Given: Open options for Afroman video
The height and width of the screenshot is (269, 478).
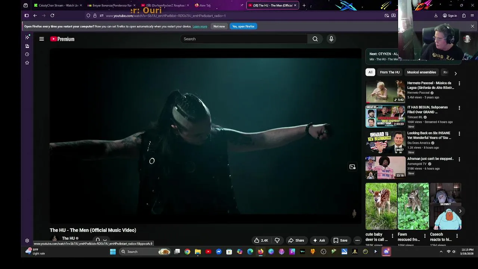Looking at the screenshot, I should [x=459, y=159].
